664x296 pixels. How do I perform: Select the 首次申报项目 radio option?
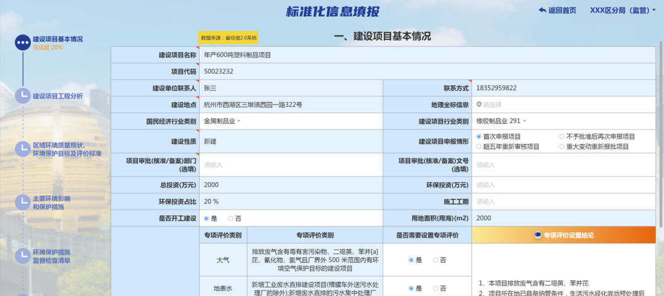479,136
